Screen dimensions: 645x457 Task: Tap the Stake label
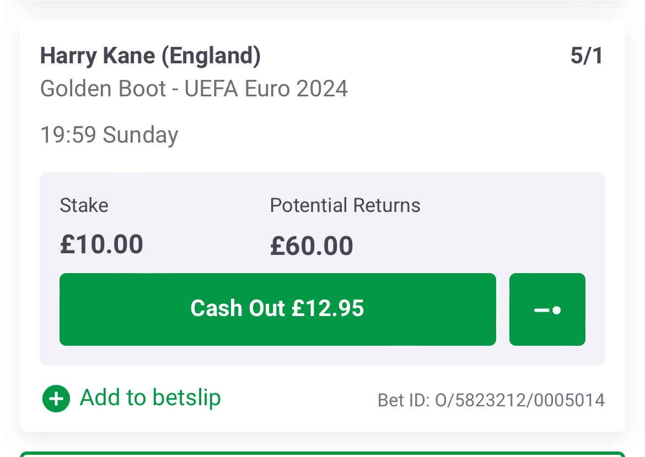pyautogui.click(x=84, y=205)
